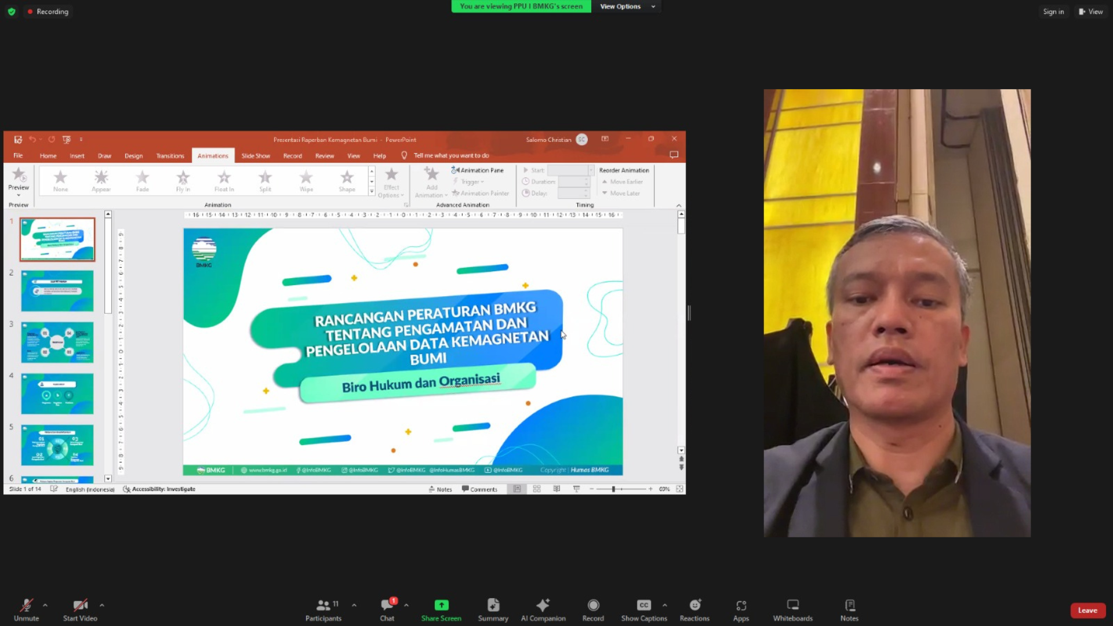The height and width of the screenshot is (626, 1113).
Task: Toggle the Notes pane in status bar
Action: click(440, 489)
